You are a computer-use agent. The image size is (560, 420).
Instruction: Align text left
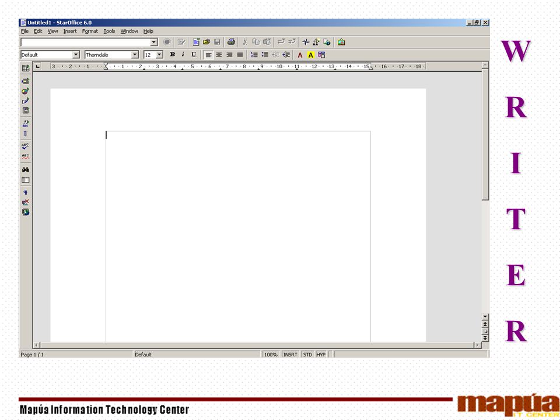pyautogui.click(x=209, y=55)
